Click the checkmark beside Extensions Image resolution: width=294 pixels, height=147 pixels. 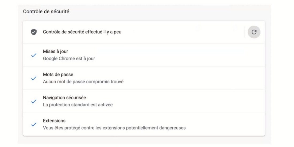coord(34,124)
